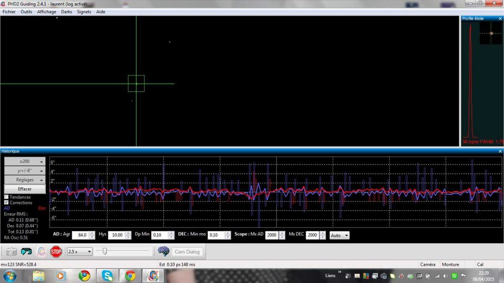Open Skype from the taskbar

click(x=107, y=275)
